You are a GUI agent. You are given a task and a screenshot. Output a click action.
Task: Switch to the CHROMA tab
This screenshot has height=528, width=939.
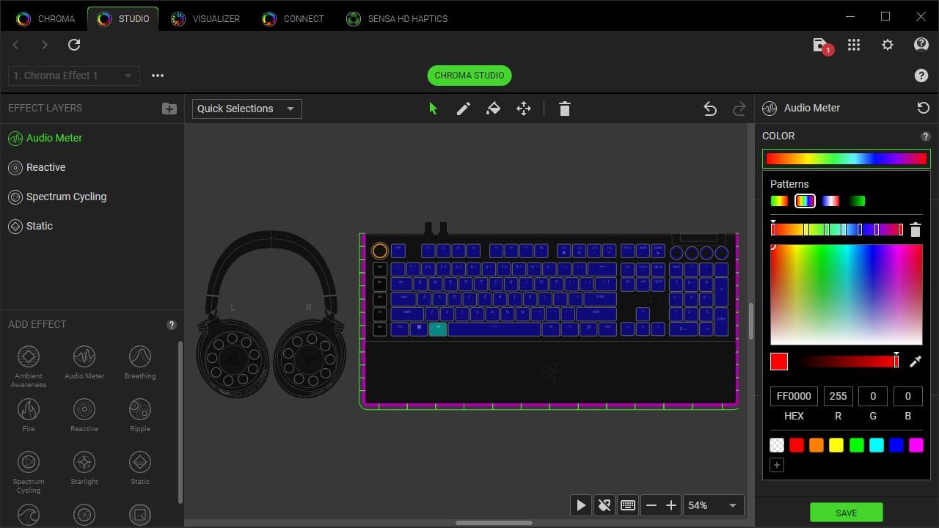click(x=45, y=19)
